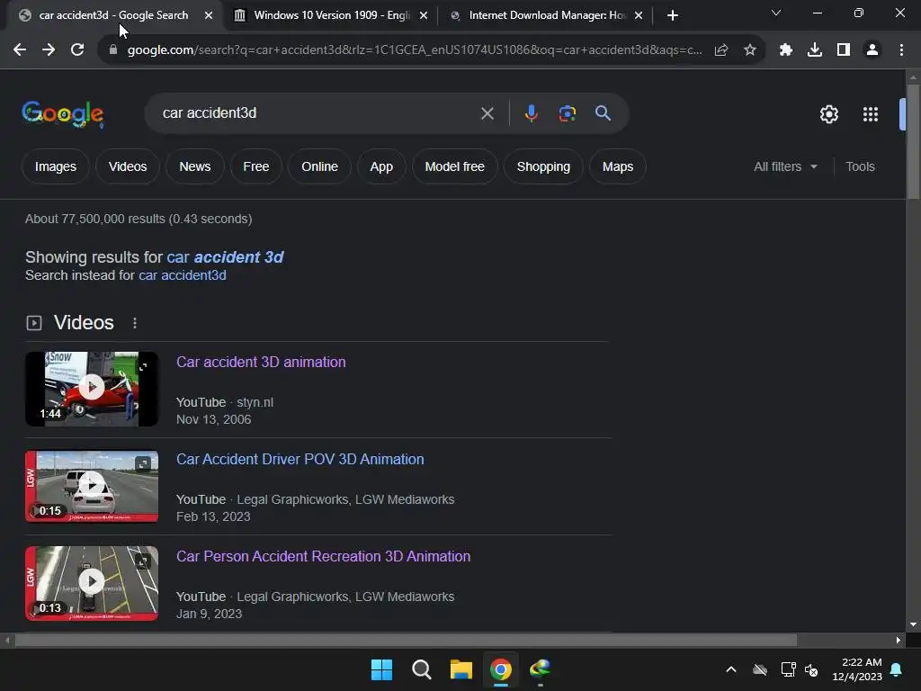Play the 0:15 Driver POV thumbnail

click(x=92, y=486)
